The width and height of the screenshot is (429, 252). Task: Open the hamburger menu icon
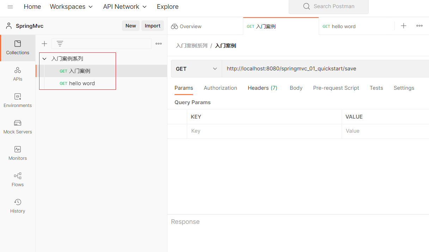(10, 7)
